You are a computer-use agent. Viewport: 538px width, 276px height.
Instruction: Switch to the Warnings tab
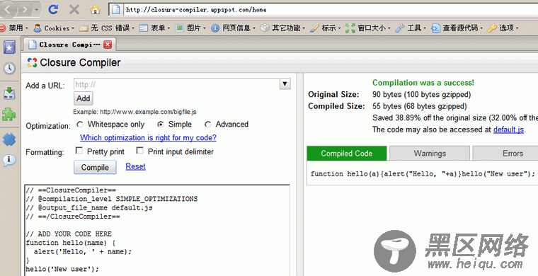[430, 154]
